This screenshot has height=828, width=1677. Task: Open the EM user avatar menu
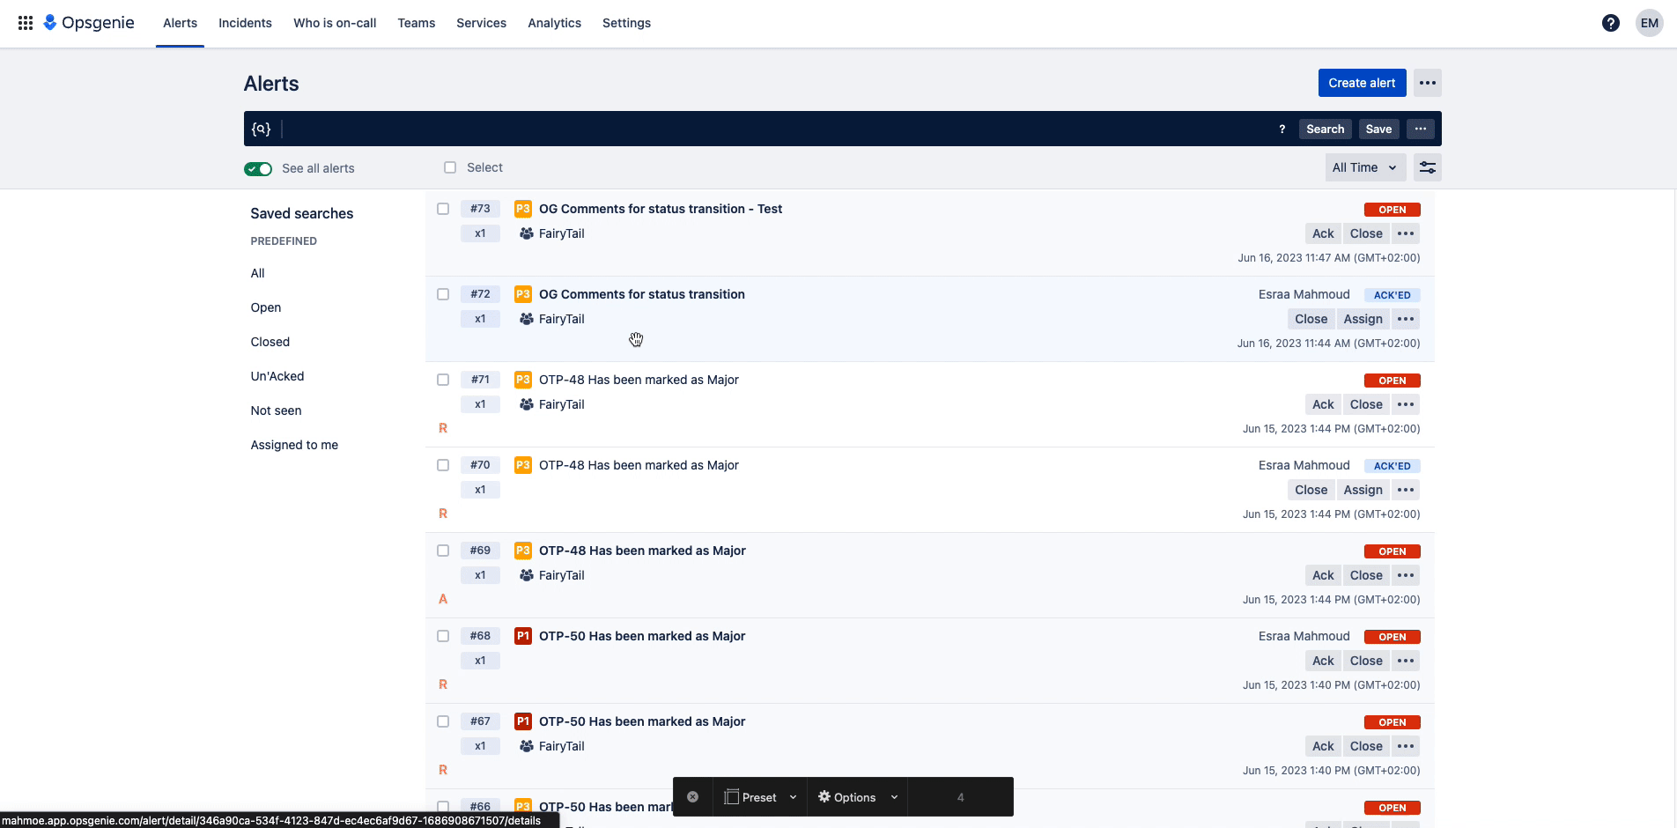1649,23
